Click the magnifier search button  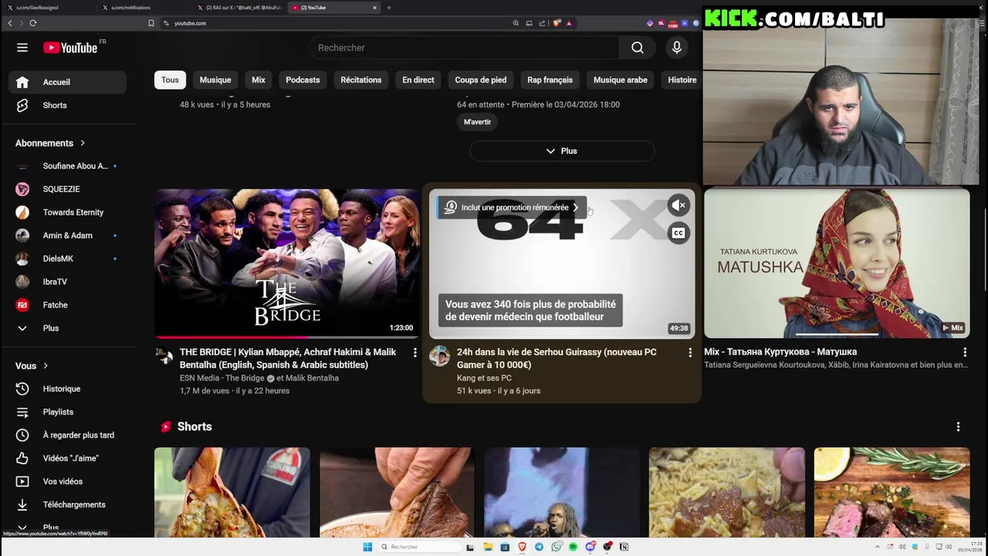[638, 48]
